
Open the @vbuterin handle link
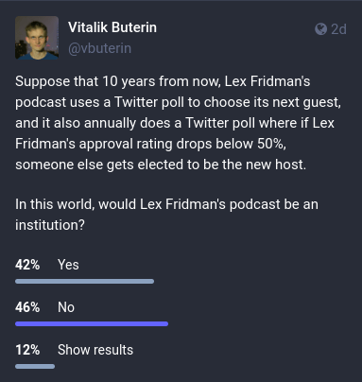click(x=99, y=48)
